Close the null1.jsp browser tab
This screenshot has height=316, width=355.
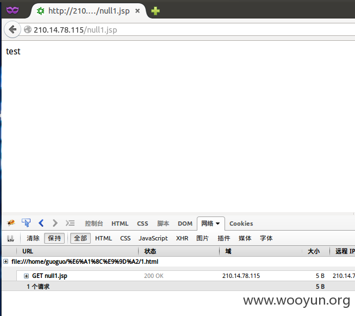[x=138, y=11]
